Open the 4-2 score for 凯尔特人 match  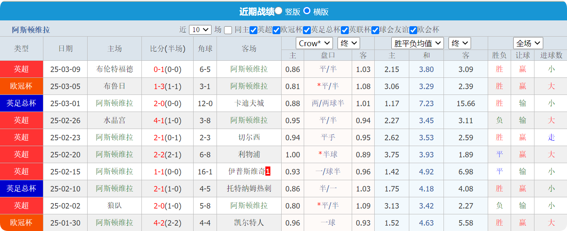coord(159,223)
